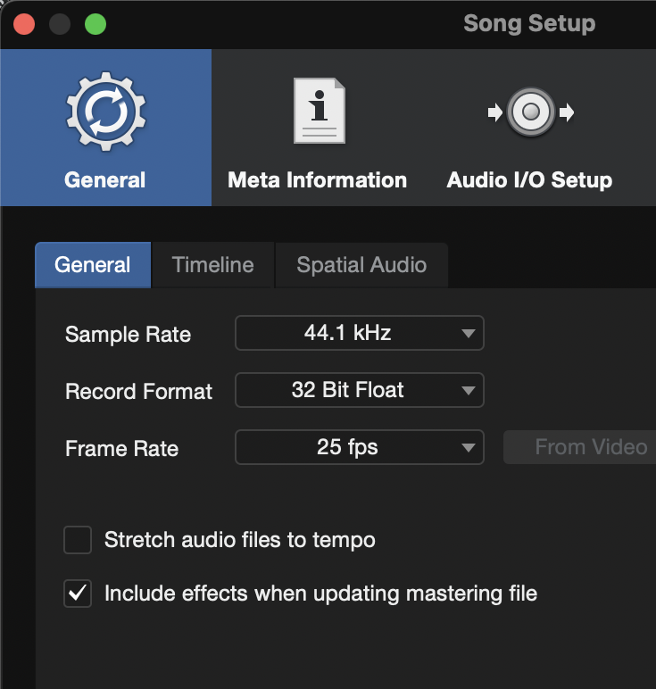Close the Song Setup window
Viewport: 656px width, 689px height.
coord(24,24)
